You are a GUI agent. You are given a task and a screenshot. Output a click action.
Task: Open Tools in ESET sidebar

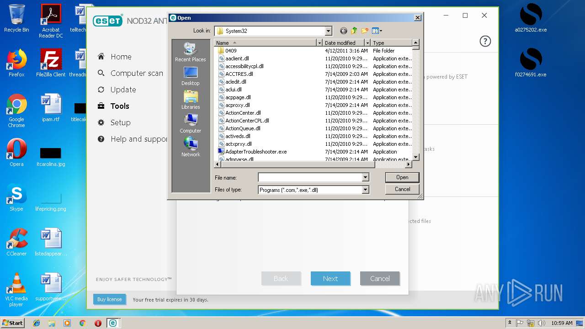(120, 106)
